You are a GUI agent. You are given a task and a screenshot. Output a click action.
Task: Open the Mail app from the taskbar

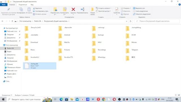77,99
